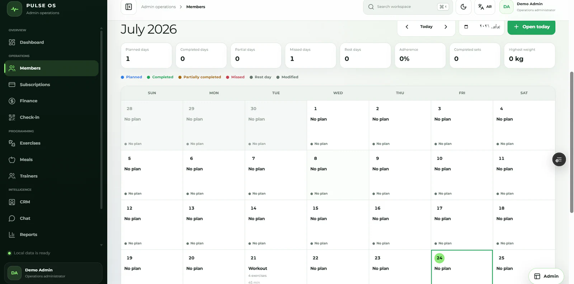Go to previous month arrow
574x284 pixels.
point(407,27)
